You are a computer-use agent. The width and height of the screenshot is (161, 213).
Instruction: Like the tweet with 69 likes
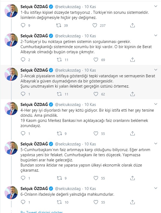(x=96, y=60)
